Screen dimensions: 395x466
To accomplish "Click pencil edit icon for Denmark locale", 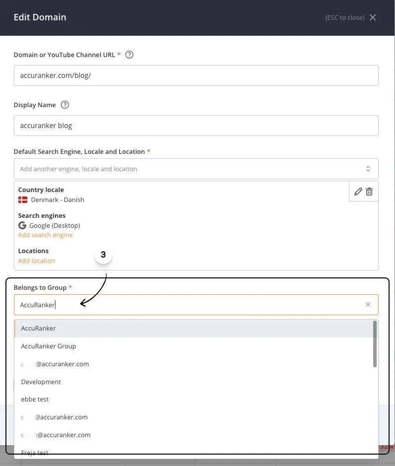I will click(358, 192).
